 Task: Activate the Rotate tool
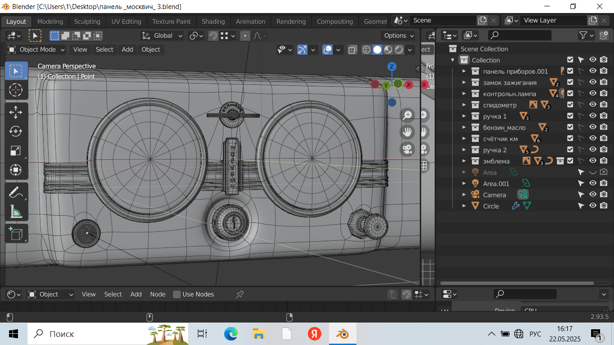[16, 131]
